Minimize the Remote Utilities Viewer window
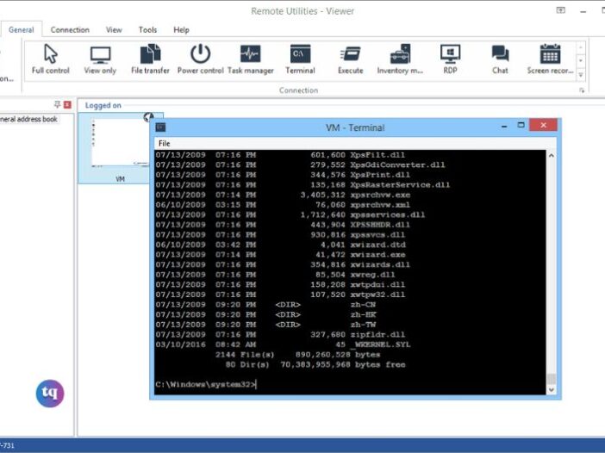Image resolution: width=605 pixels, height=453 pixels. (583, 11)
